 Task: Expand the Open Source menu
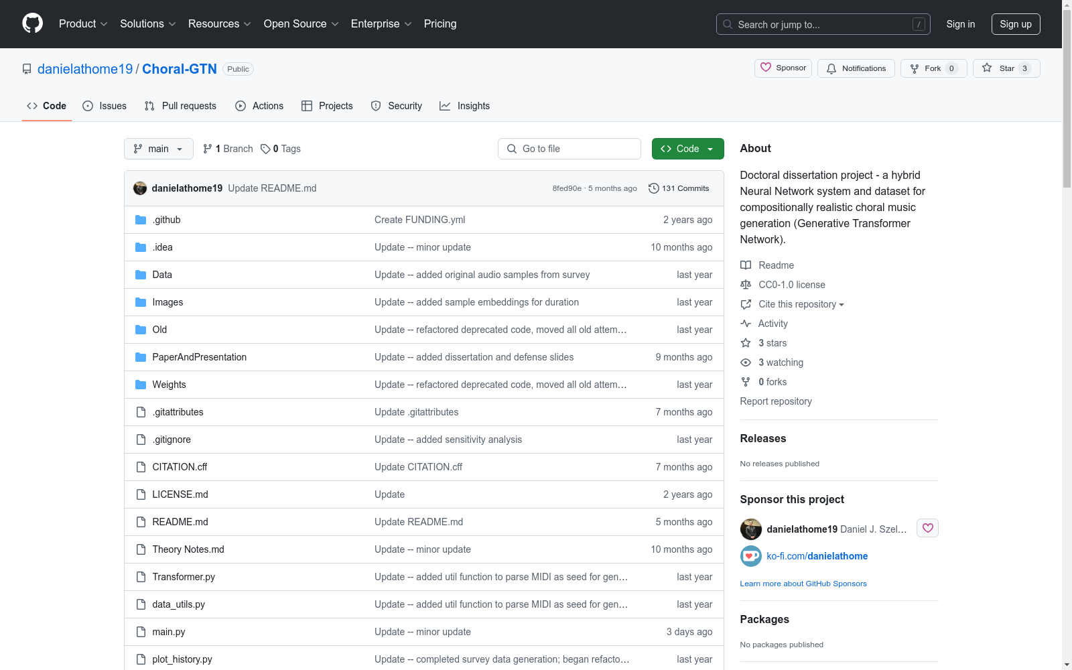tap(301, 23)
